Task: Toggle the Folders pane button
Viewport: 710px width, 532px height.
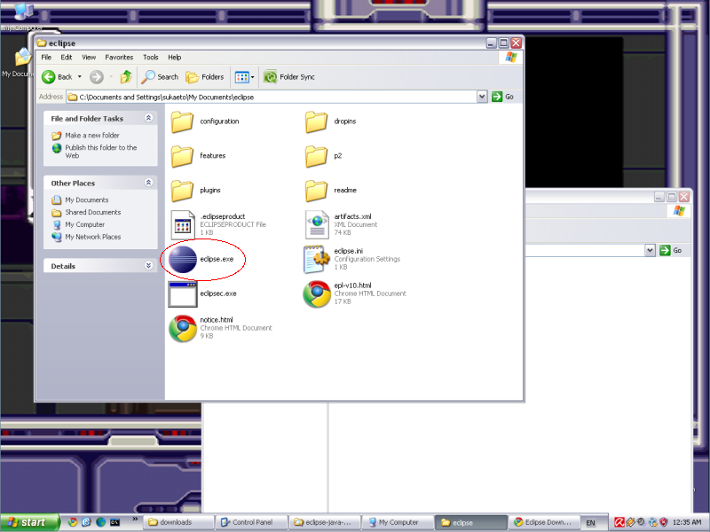Action: (205, 77)
